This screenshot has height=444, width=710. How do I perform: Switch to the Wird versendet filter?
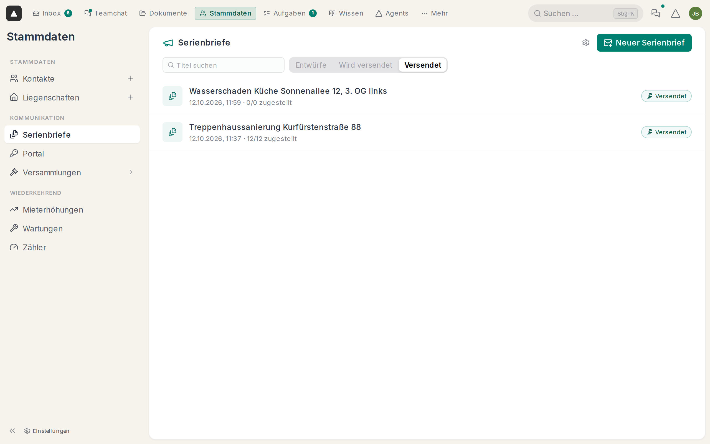tap(365, 65)
